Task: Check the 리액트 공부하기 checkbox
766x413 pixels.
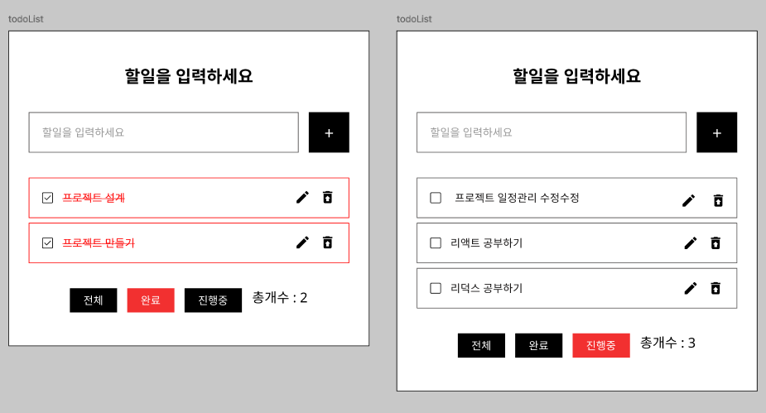Action: pyautogui.click(x=436, y=243)
